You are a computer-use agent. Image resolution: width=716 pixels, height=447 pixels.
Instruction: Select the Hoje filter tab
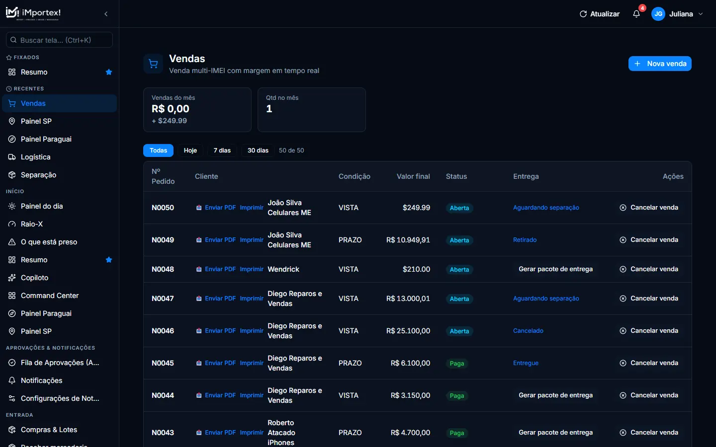tap(190, 150)
